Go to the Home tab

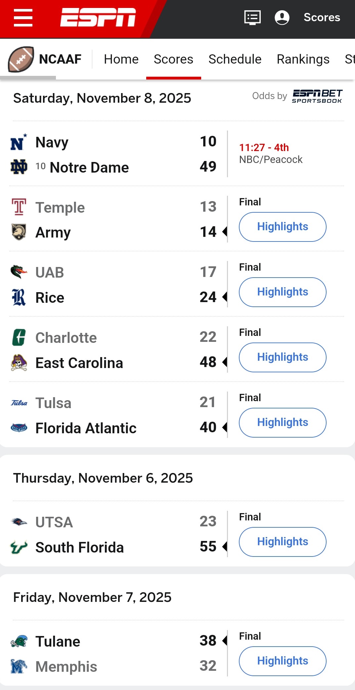pyautogui.click(x=121, y=59)
